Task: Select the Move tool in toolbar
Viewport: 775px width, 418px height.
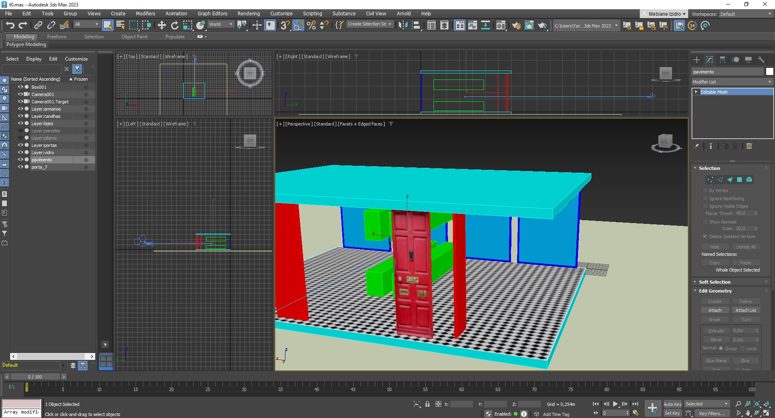Action: [161, 25]
